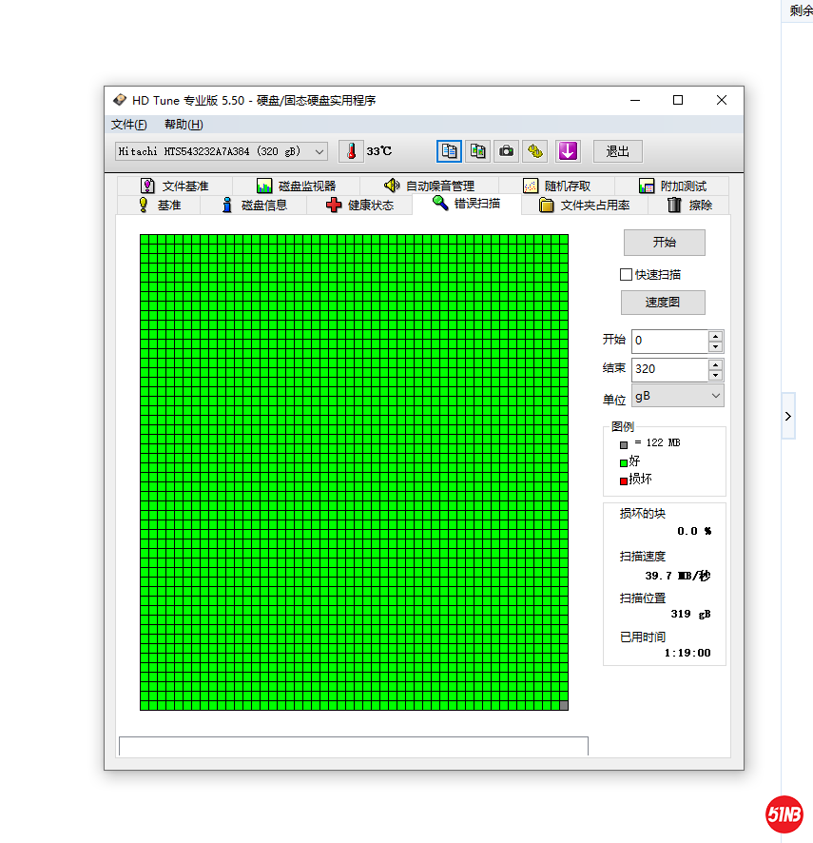Decrease the 开始 value spinner down

pos(715,347)
